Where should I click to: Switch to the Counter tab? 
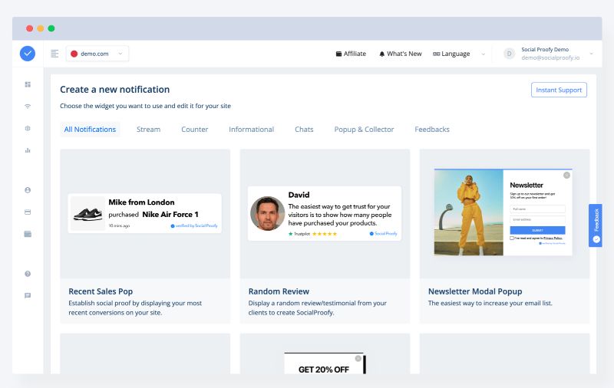[195, 130]
